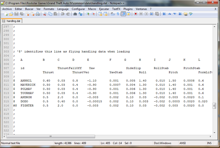Screen dimensions: 220x148
Task: Save the file with the floppy icon
Action: click(16, 14)
